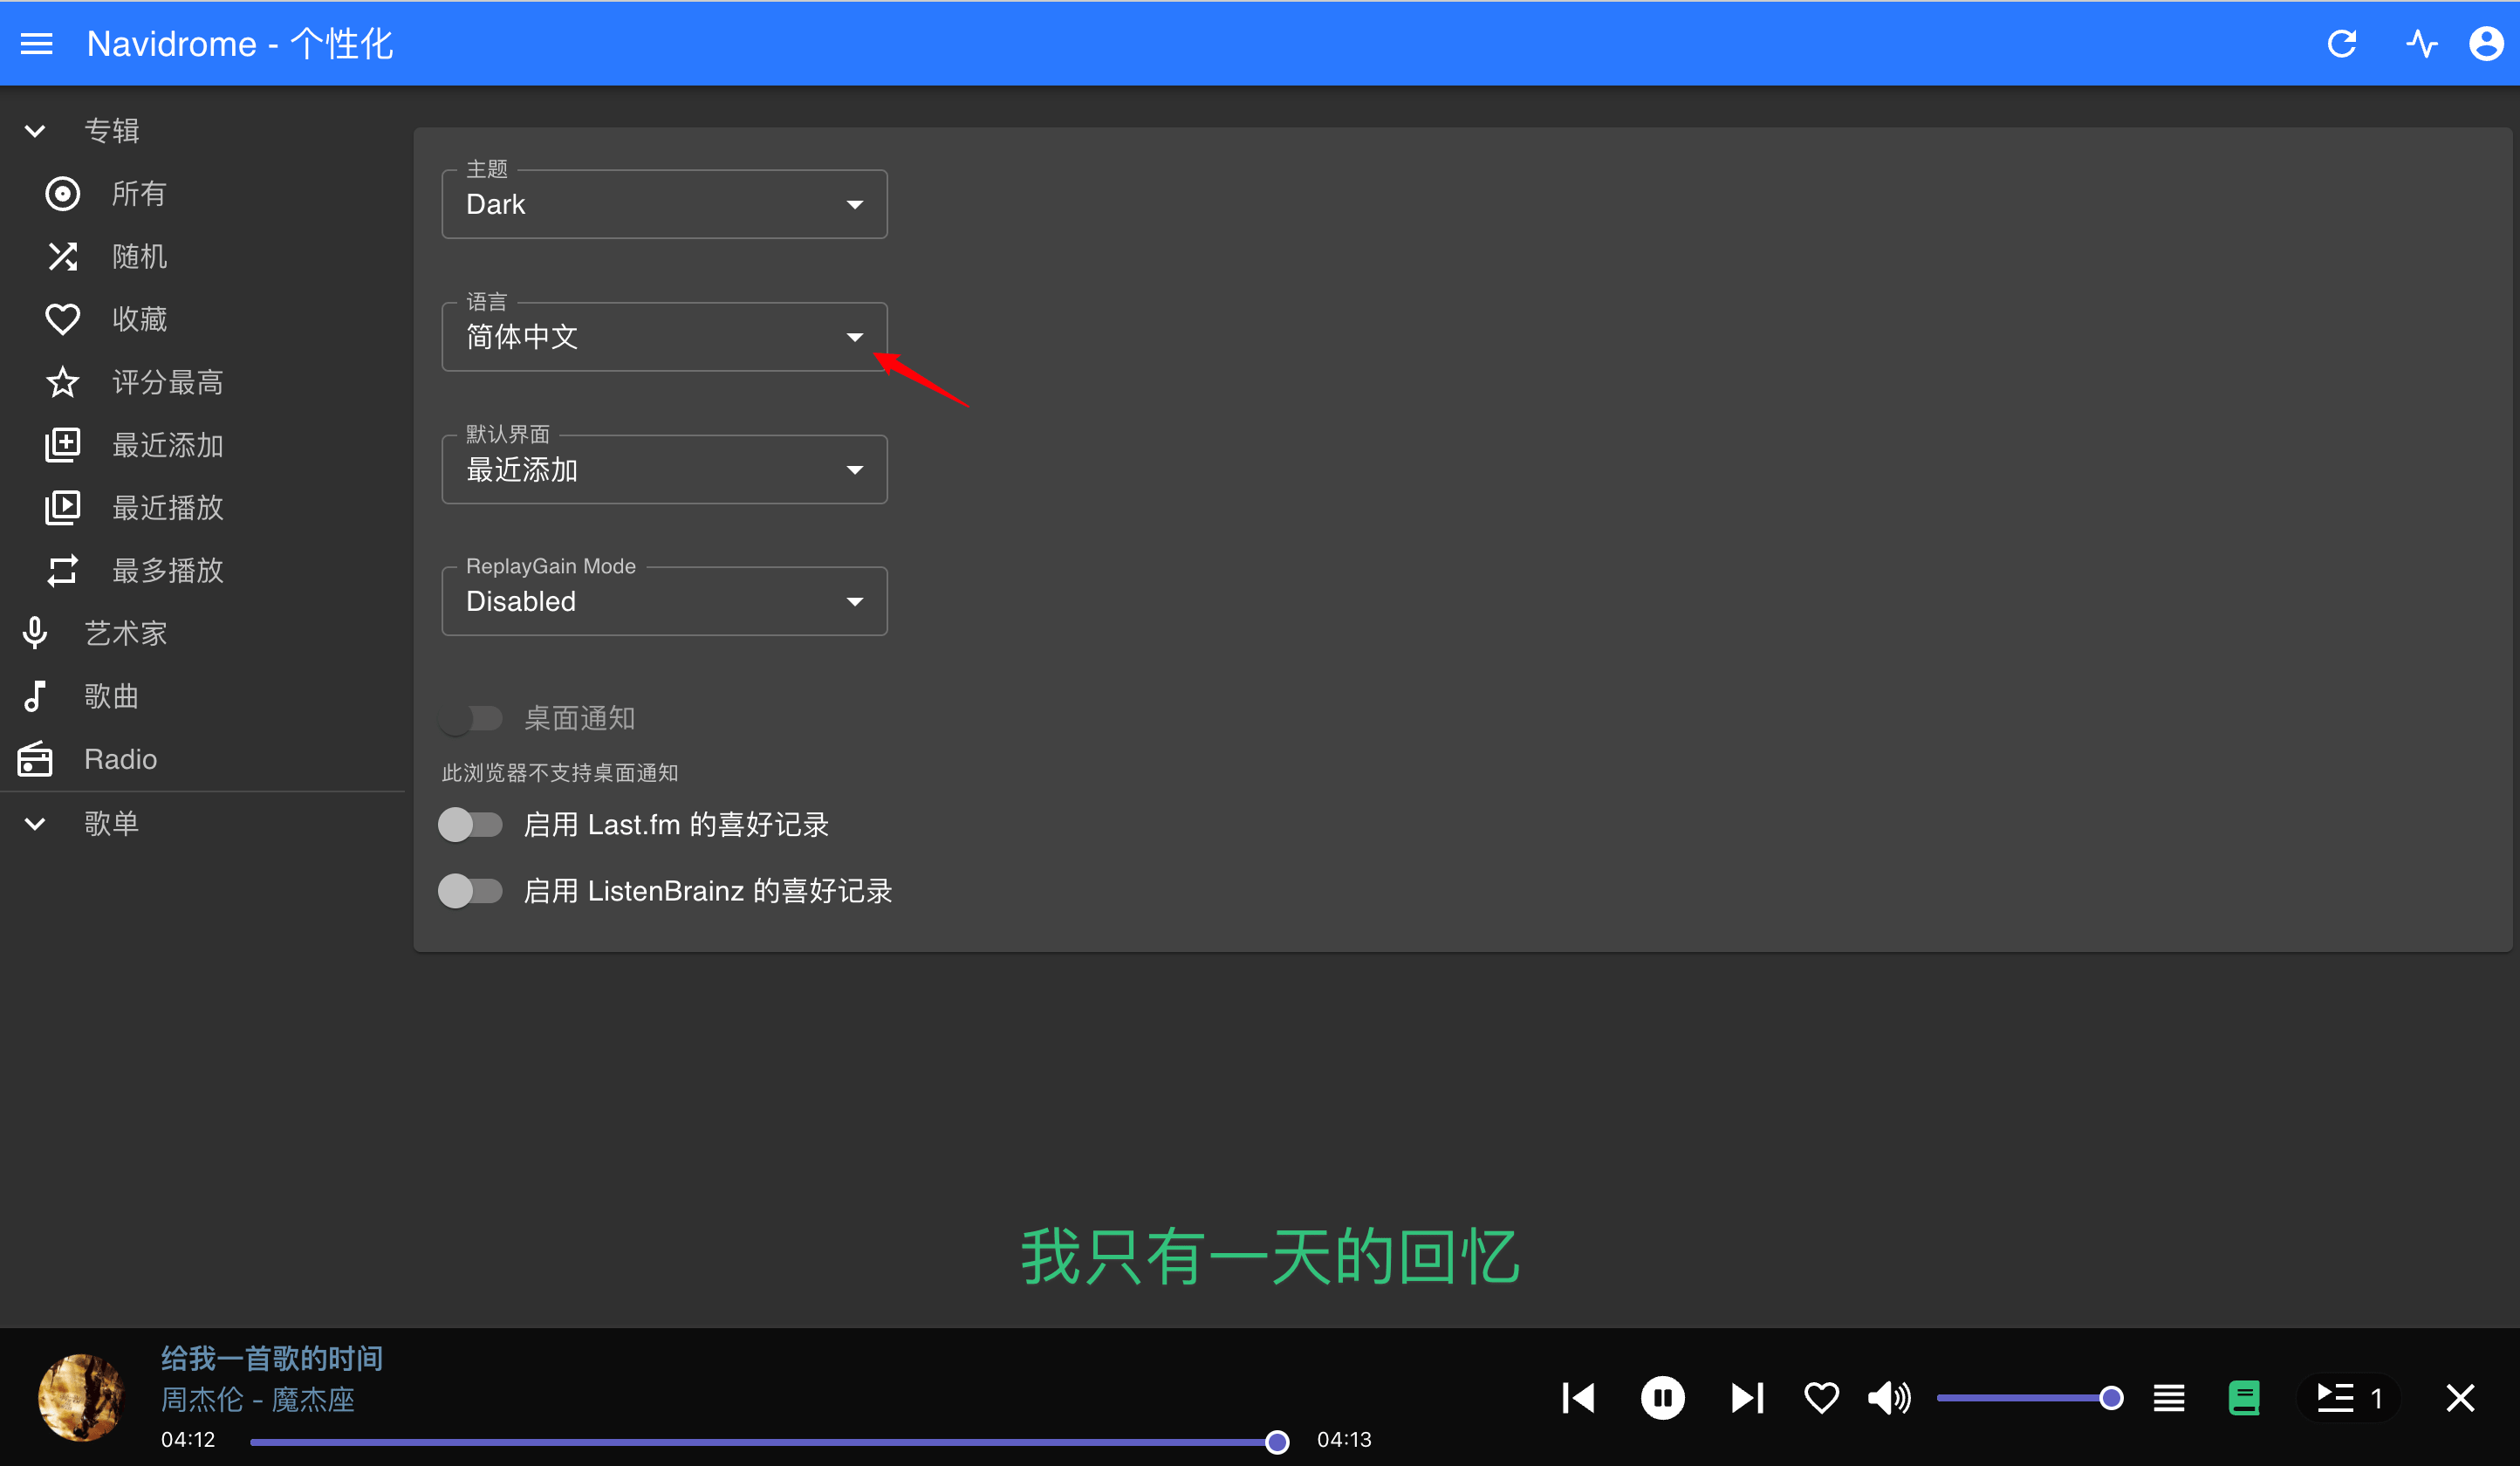The width and height of the screenshot is (2520, 1466).
Task: Click the album cover thumbnail
Action: (80, 1397)
